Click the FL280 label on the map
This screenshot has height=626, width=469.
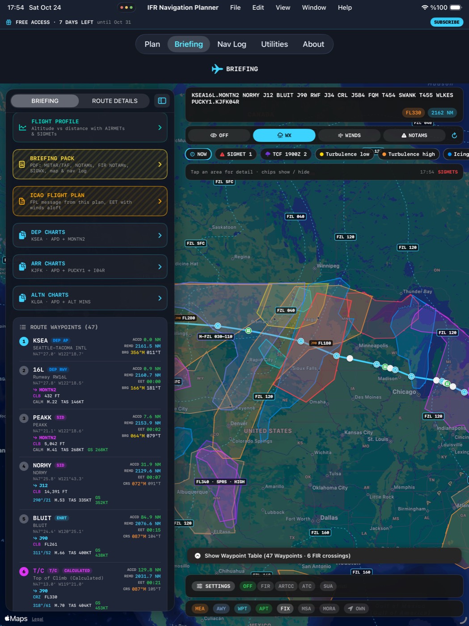tap(186, 318)
